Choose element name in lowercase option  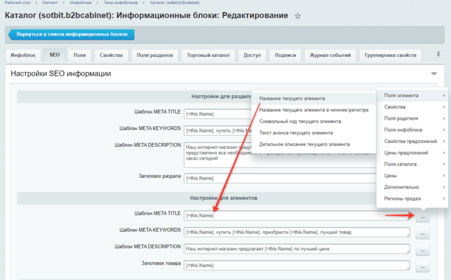[x=314, y=110]
